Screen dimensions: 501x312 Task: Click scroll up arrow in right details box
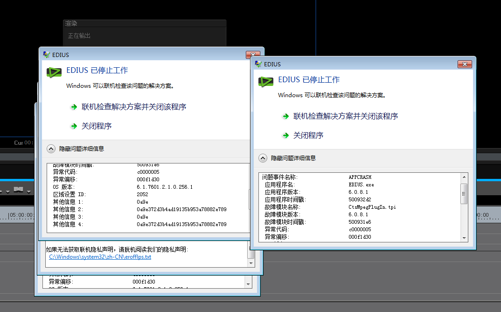(464, 177)
